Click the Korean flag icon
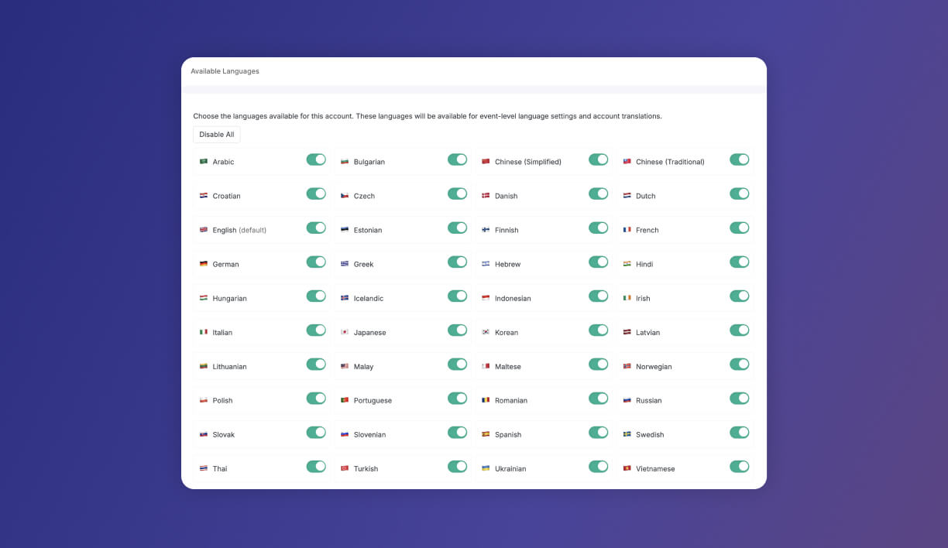 (x=487, y=332)
